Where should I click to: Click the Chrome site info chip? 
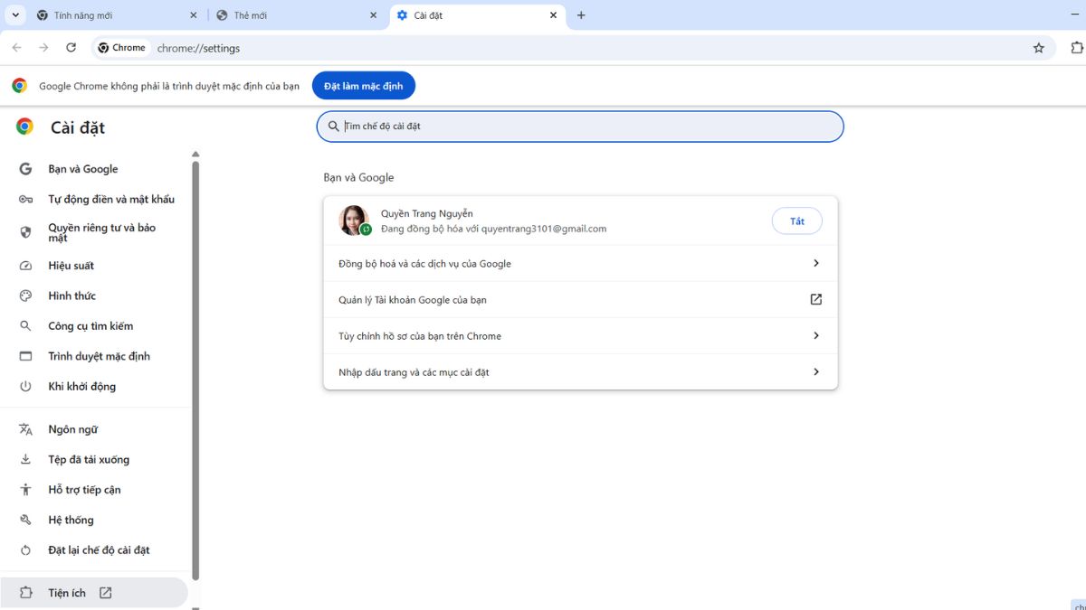[122, 48]
